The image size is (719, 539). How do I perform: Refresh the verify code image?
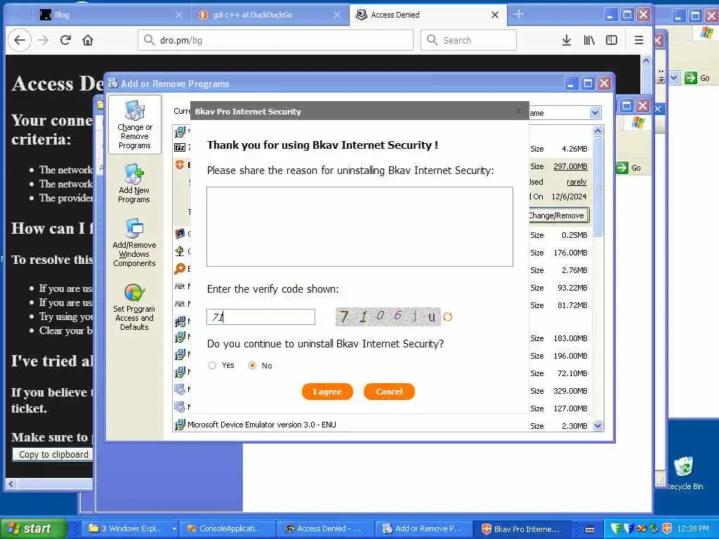pyautogui.click(x=447, y=317)
